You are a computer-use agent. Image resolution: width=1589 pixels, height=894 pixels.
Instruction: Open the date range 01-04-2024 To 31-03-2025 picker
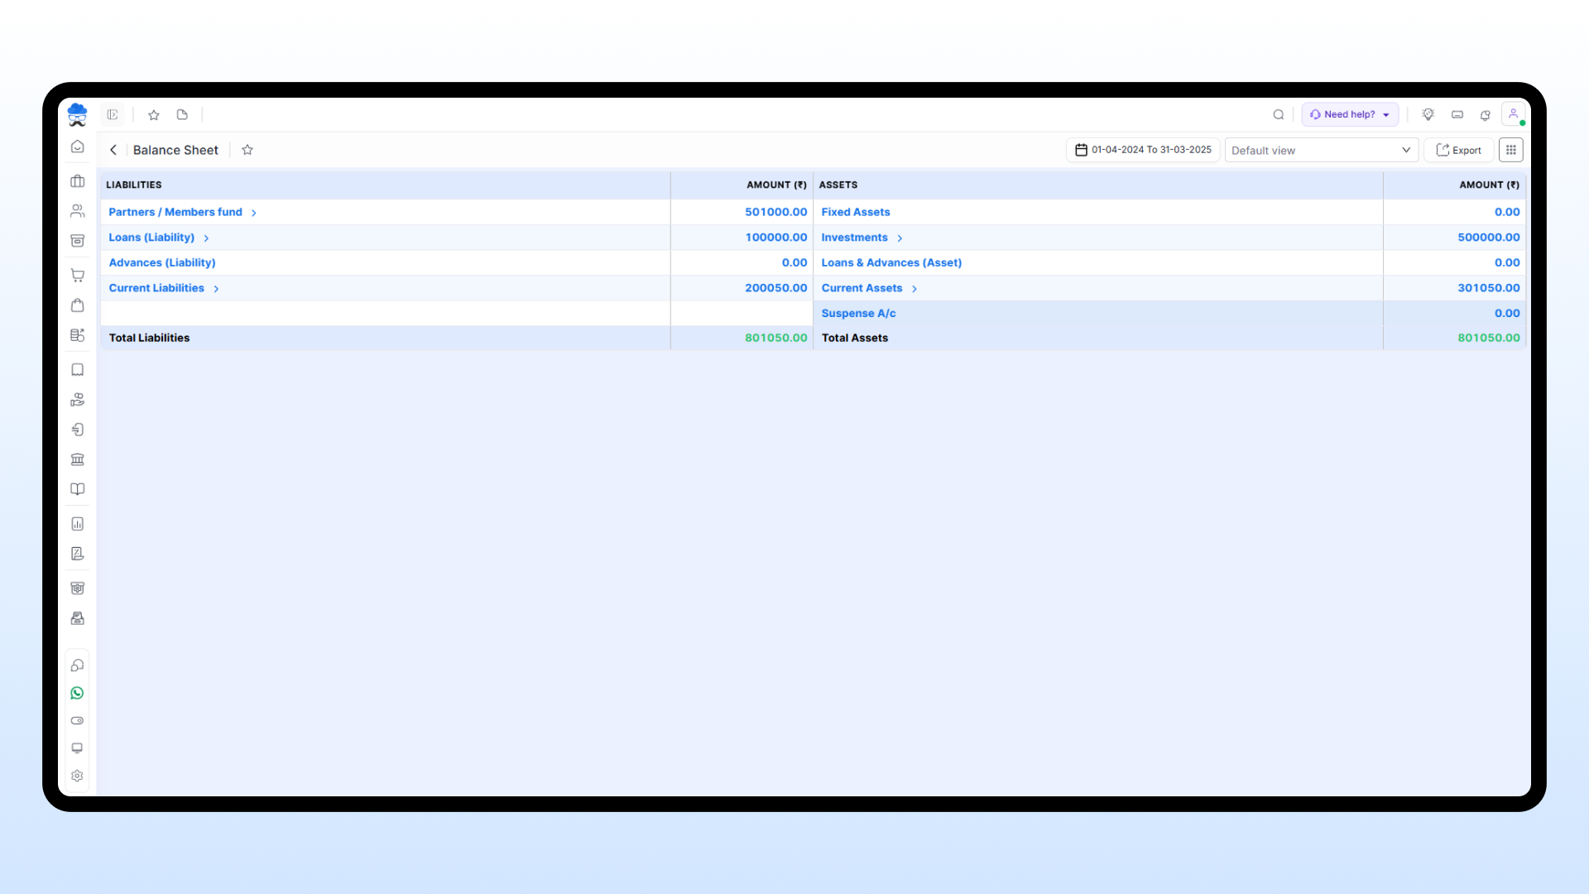[1142, 150]
